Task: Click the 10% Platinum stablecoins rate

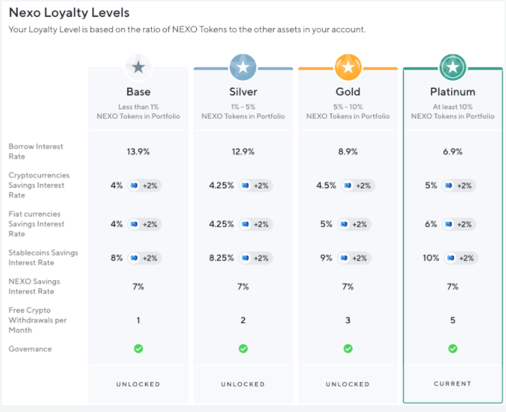Action: 431,258
